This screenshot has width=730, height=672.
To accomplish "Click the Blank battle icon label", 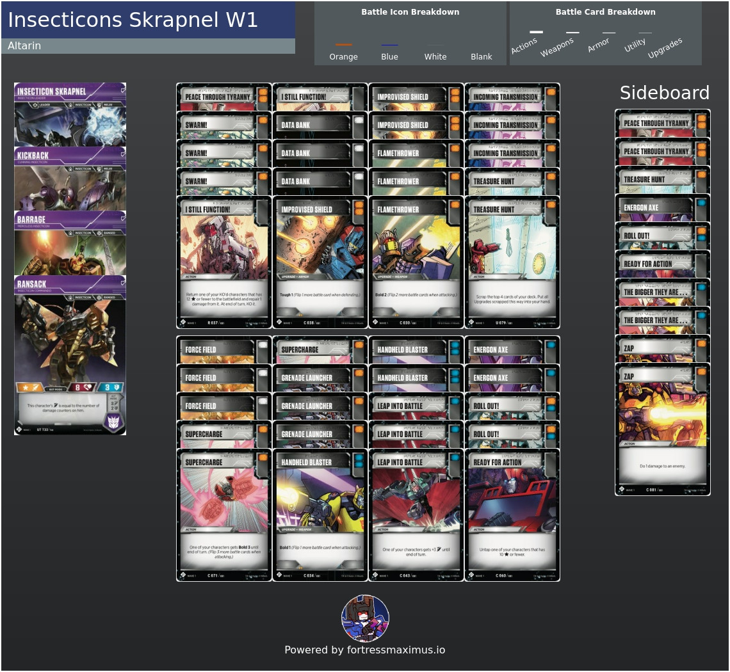I will [x=482, y=57].
